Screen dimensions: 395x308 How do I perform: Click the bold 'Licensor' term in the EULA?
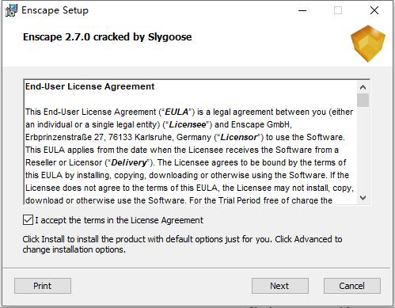click(x=238, y=137)
